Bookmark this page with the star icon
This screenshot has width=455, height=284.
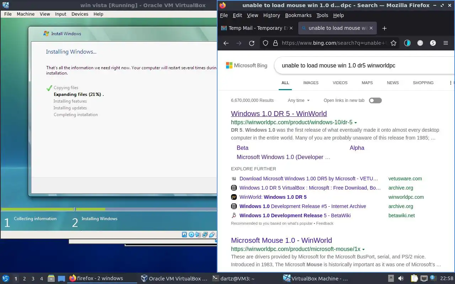point(394,43)
